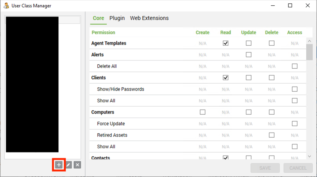
Task: Check Force Update Access checkbox
Action: click(295, 123)
